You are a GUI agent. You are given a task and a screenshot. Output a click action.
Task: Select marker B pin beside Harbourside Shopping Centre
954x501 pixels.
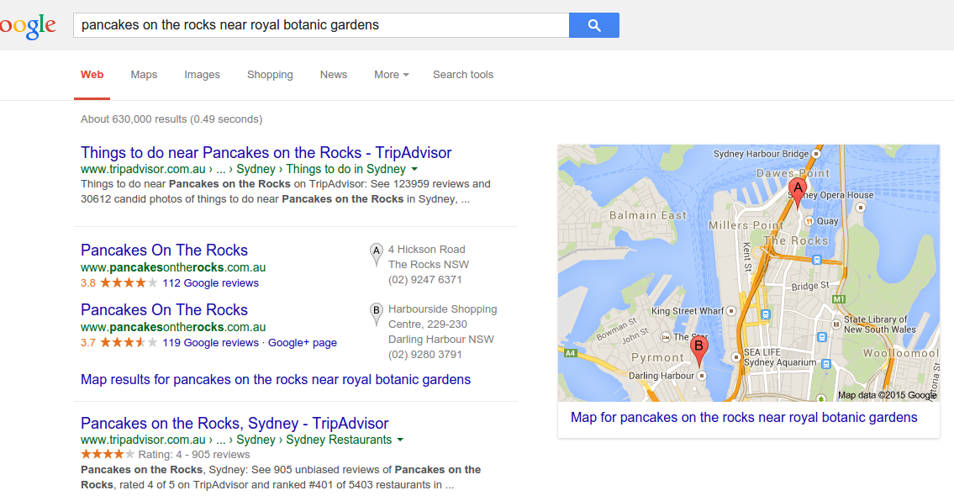pyautogui.click(x=377, y=314)
